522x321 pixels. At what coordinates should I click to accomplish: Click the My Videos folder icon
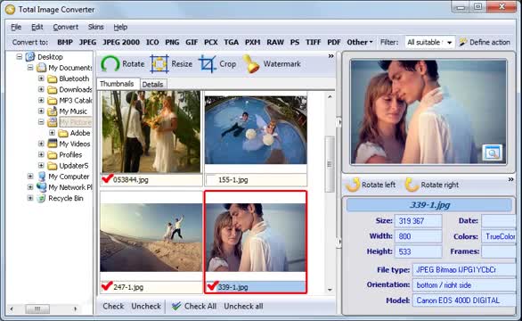[x=53, y=144]
